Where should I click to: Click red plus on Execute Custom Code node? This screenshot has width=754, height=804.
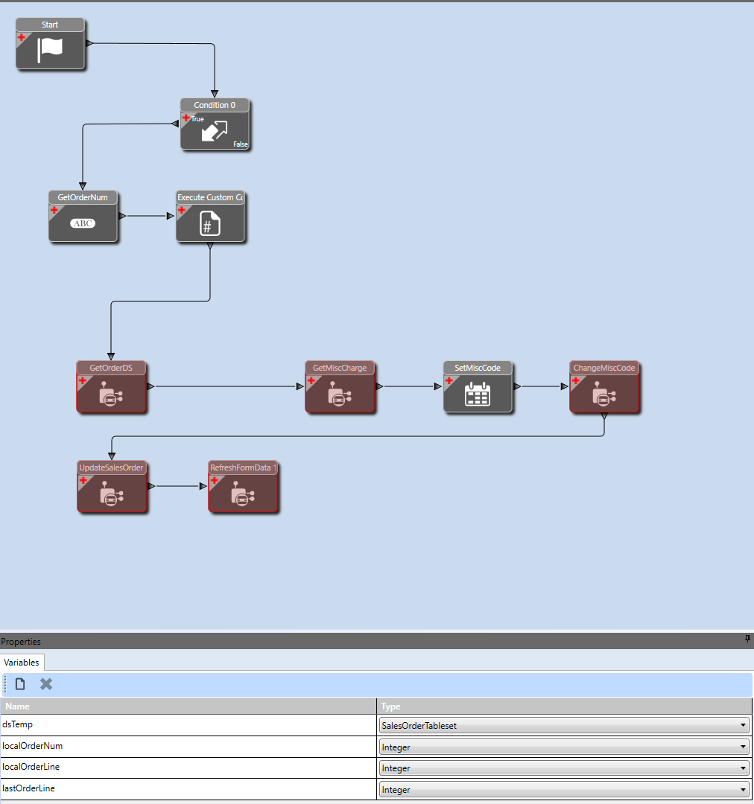tap(182, 210)
